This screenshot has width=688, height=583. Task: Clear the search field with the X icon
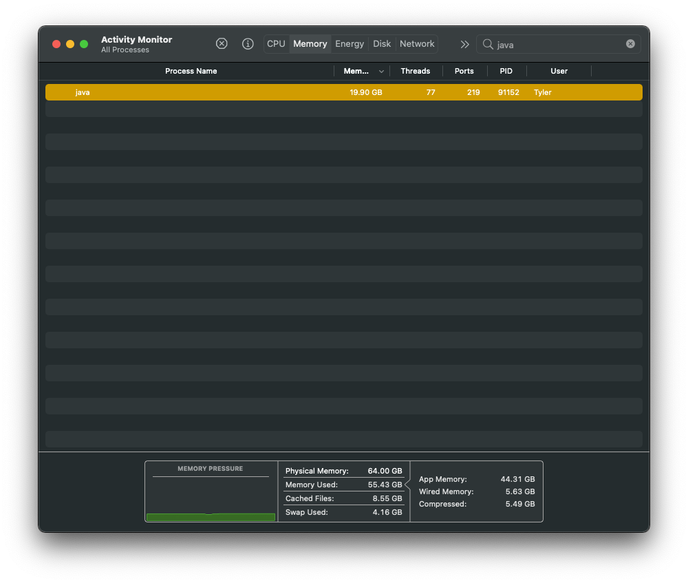[x=630, y=44]
